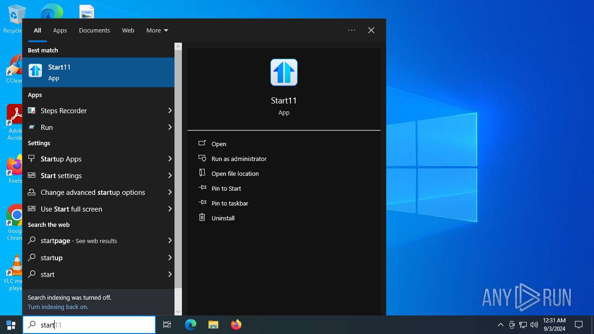
Task: Click scrollbar down arrow in results list
Action: [178, 312]
